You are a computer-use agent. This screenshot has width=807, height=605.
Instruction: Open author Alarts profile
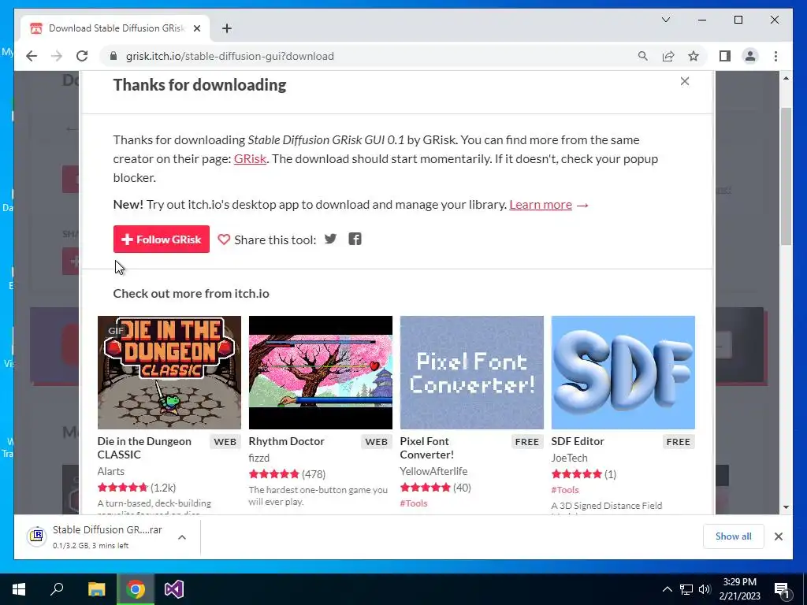[110, 471]
